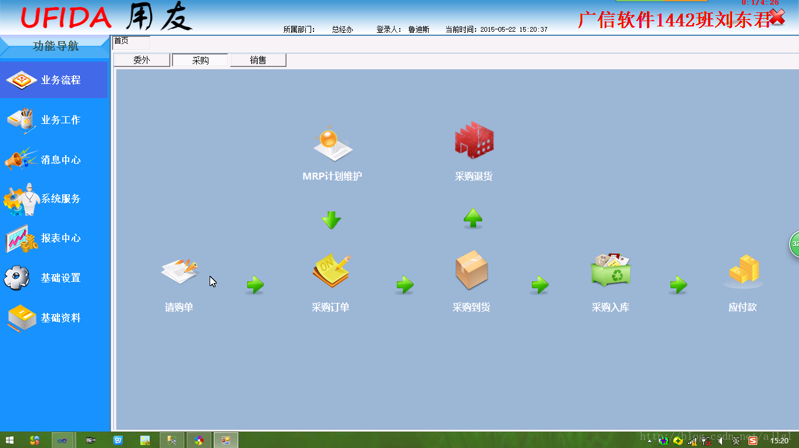Open 报表中心 chart item
799x448 pixels.
point(54,238)
